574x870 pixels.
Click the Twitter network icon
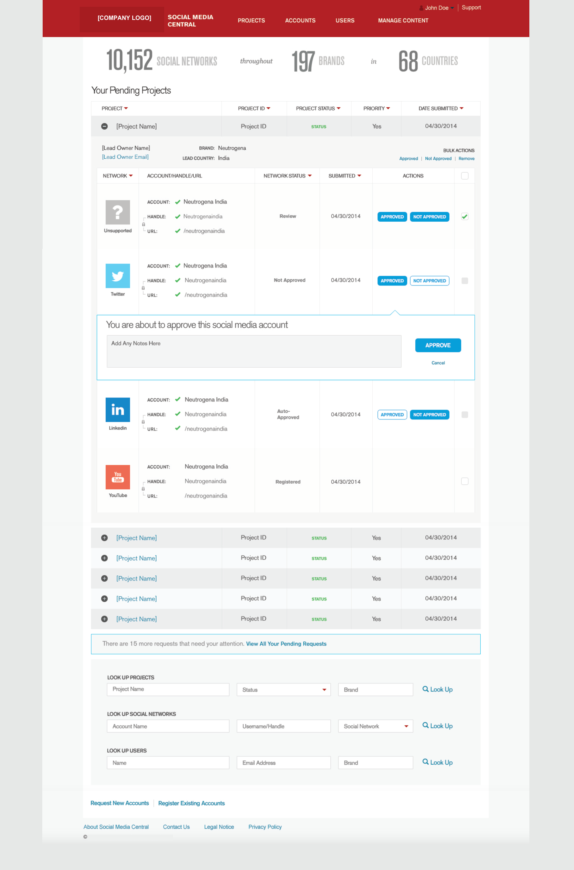point(118,276)
